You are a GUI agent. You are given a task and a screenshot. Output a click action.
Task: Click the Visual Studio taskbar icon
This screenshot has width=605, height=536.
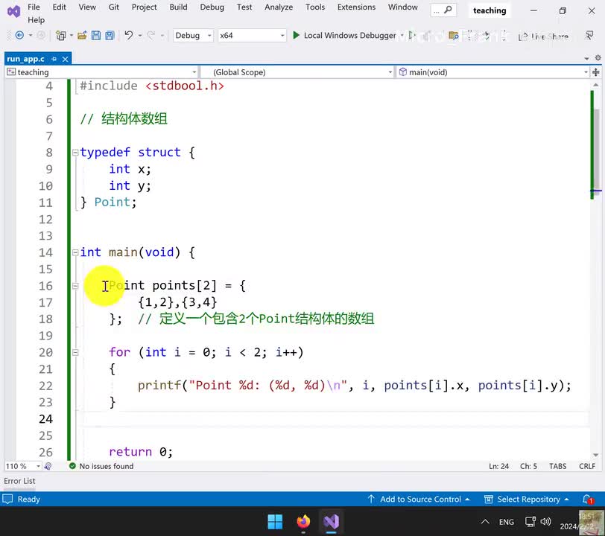332,522
